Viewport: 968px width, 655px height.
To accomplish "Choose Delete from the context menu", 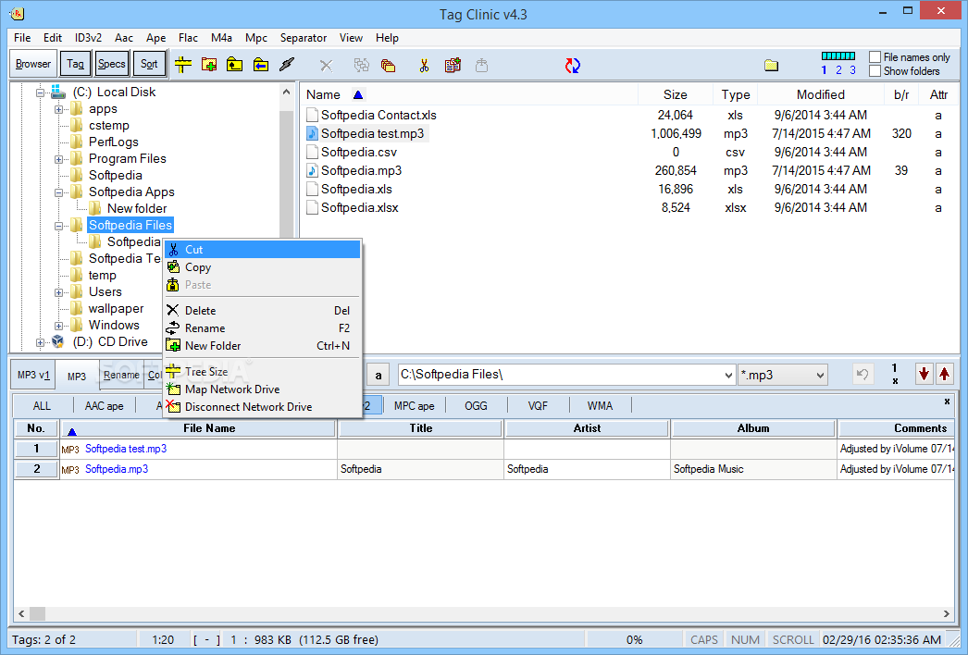I will click(263, 311).
